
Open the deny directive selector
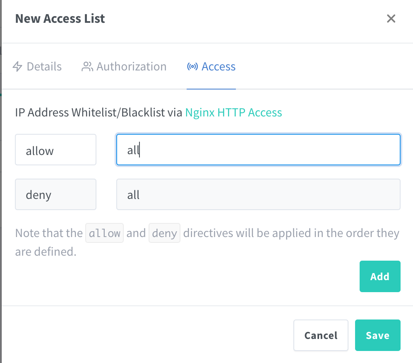pos(55,194)
